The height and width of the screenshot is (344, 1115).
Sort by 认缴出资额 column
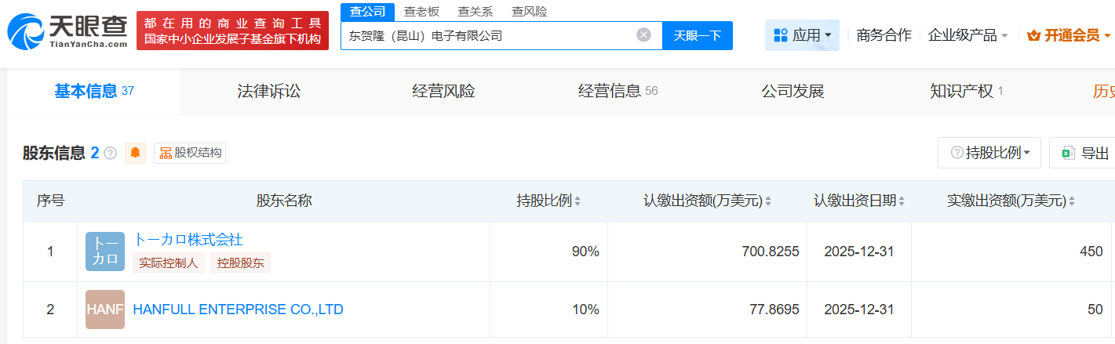point(768,201)
